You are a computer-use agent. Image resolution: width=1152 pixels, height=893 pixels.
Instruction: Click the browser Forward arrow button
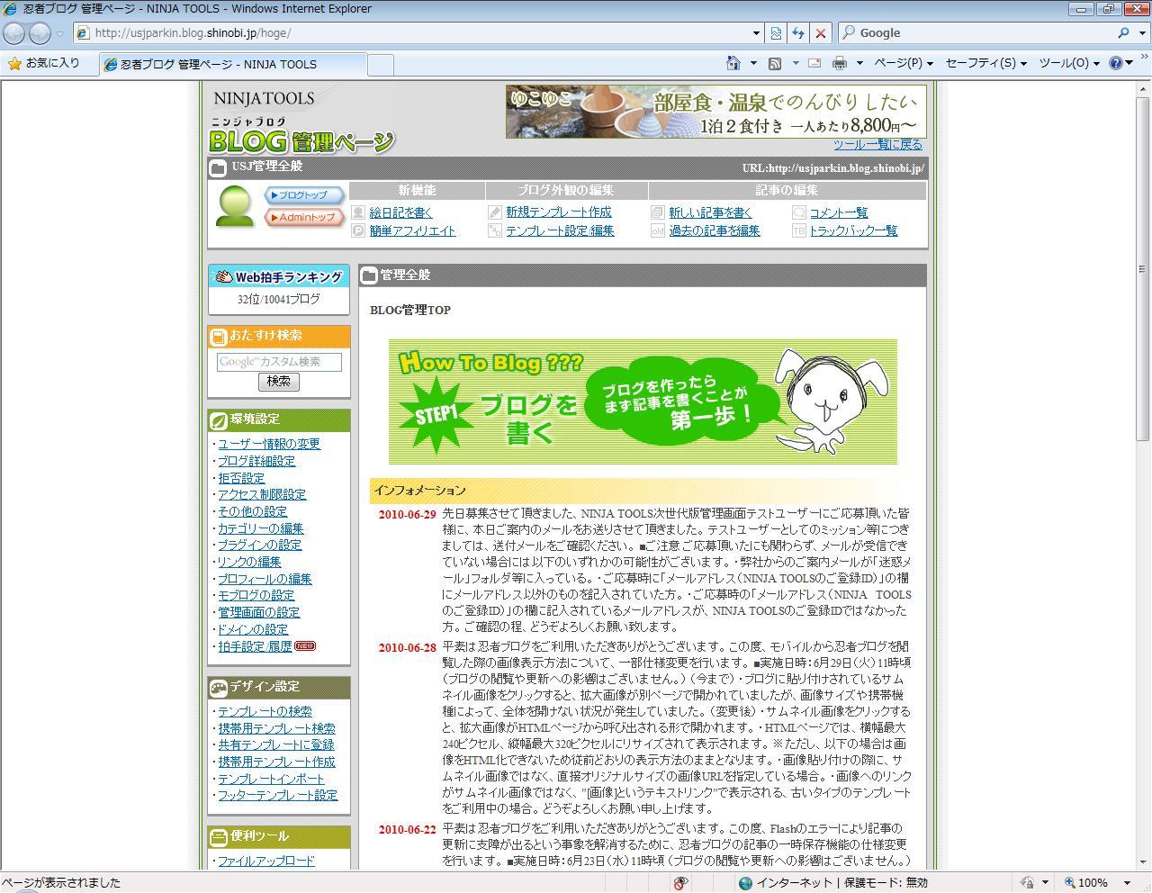pyautogui.click(x=40, y=33)
